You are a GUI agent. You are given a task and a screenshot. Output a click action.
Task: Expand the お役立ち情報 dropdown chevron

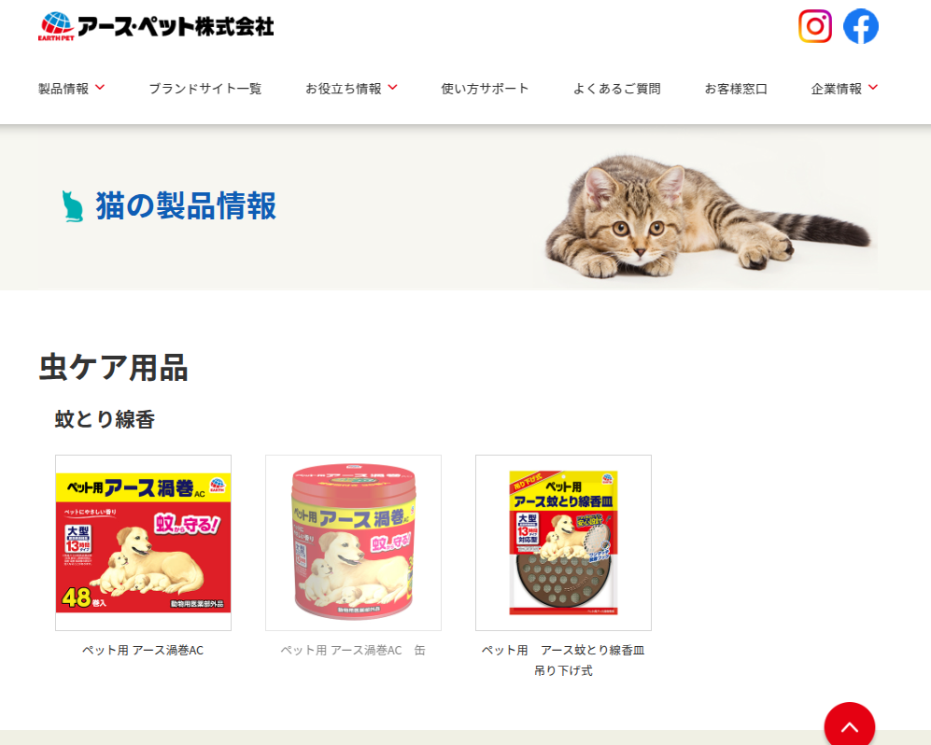click(392, 87)
